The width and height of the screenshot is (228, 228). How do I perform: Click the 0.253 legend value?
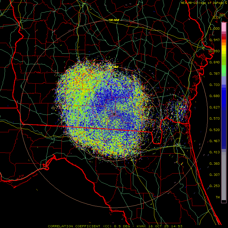[215, 186]
